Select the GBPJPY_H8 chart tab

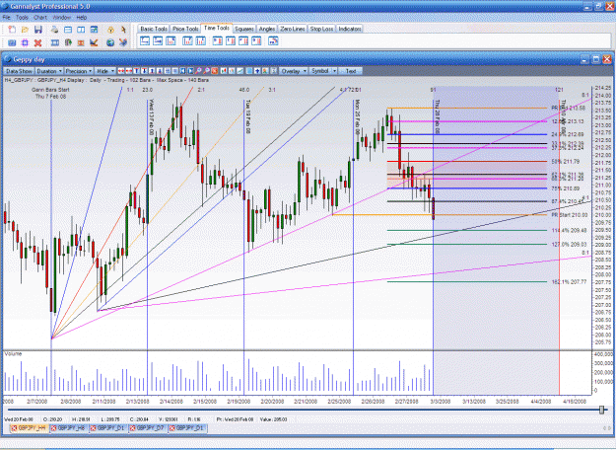click(69, 428)
